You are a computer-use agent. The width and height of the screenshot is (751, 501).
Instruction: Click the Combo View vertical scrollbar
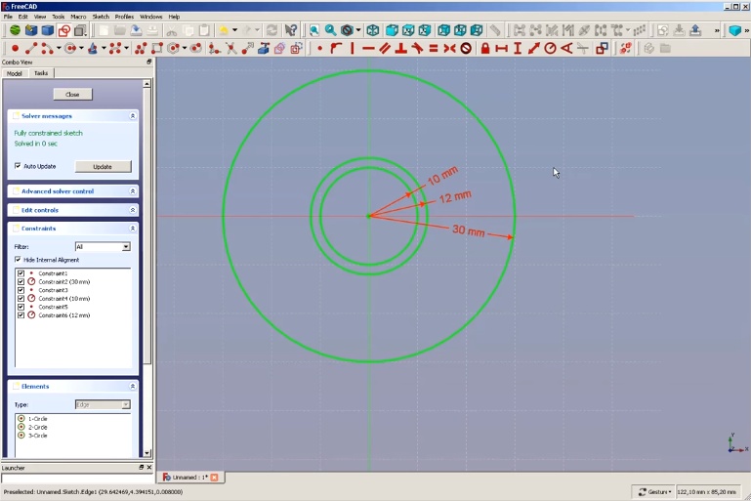tap(147, 269)
